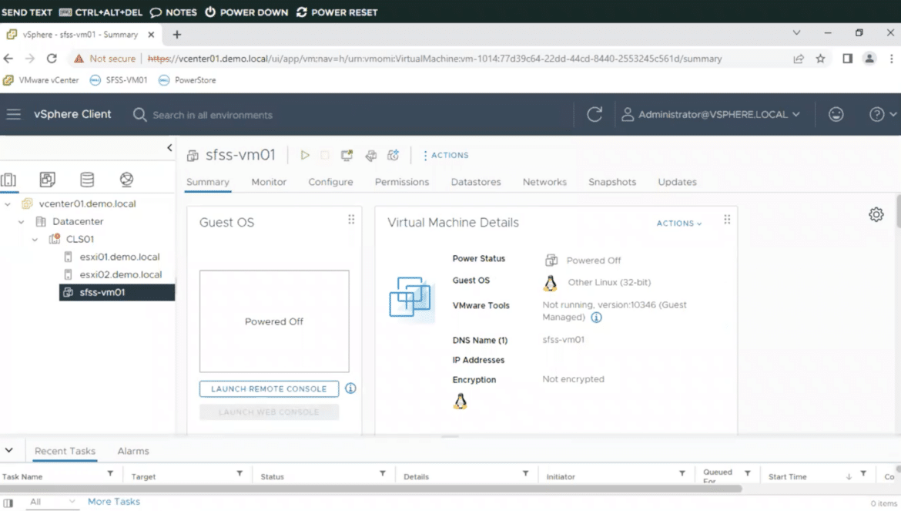The height and width of the screenshot is (511, 901).
Task: Go to the Snapshots tab
Action: [x=612, y=182]
